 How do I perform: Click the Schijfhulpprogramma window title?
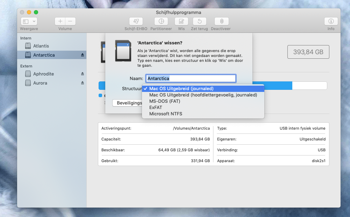click(x=178, y=13)
